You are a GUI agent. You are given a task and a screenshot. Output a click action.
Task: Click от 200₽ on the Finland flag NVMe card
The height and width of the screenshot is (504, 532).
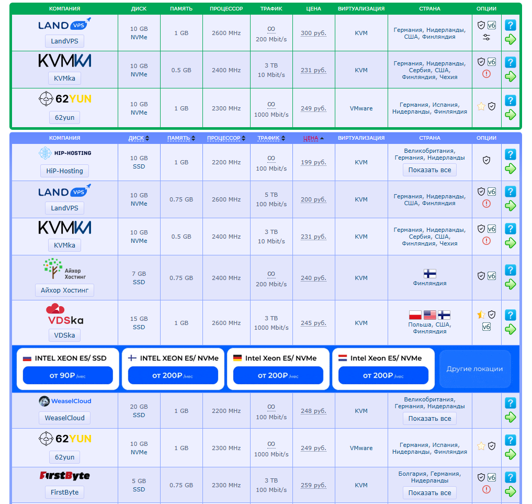173,375
